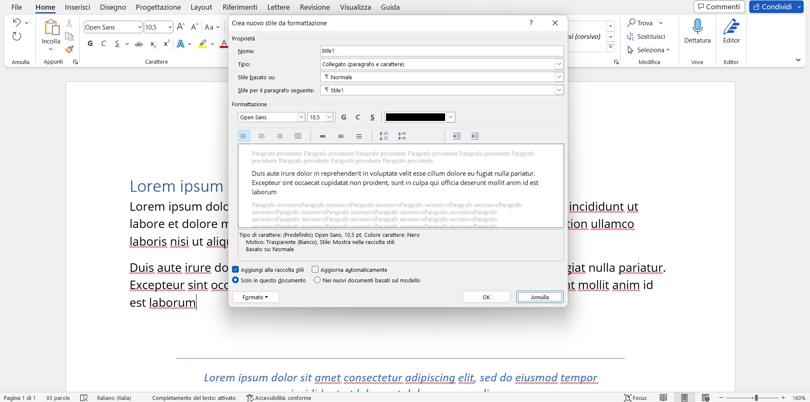This screenshot has width=810, height=402.
Task: Select justify alignment icon in dialog
Action: coord(298,136)
